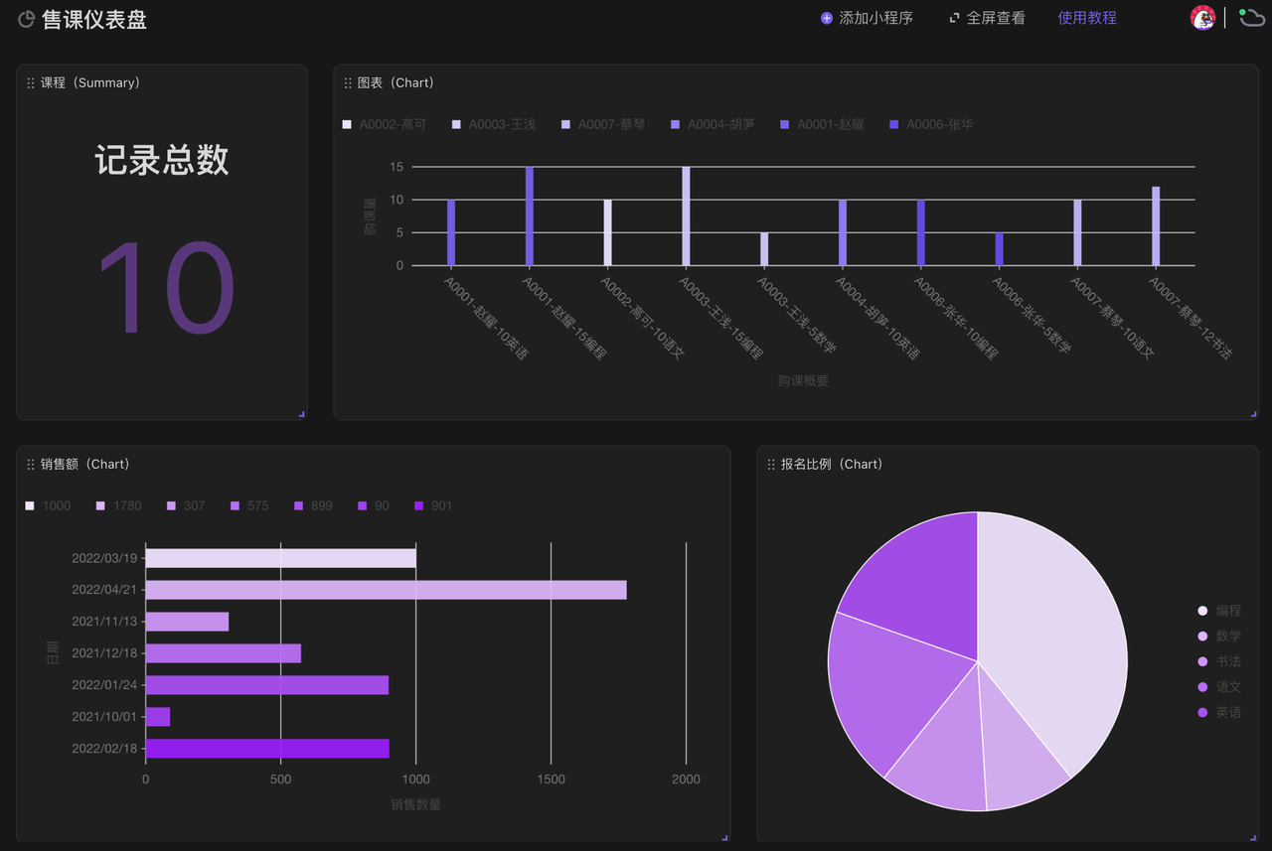Image resolution: width=1272 pixels, height=851 pixels.
Task: Click drag handle of 销售额 (Chart) panel
Action: (x=31, y=465)
